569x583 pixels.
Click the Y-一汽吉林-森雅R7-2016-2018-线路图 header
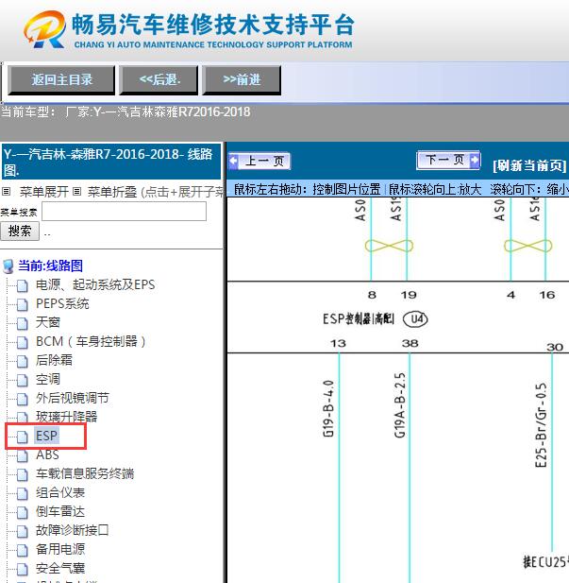click(111, 162)
